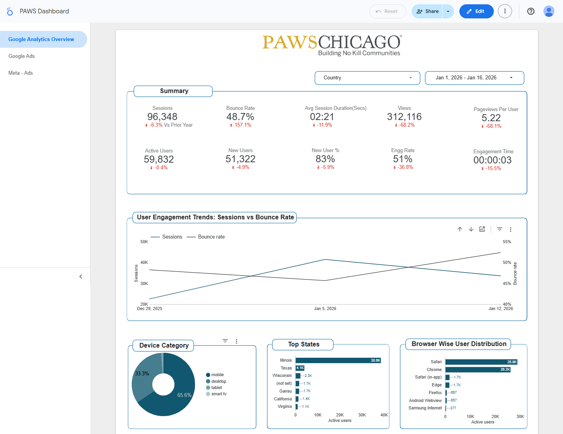563x434 pixels.
Task: Open the chart explore icon
Action: click(x=482, y=229)
